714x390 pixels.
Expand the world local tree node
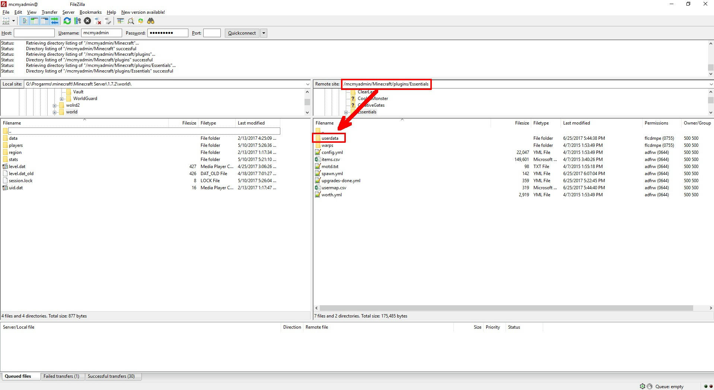(x=55, y=112)
